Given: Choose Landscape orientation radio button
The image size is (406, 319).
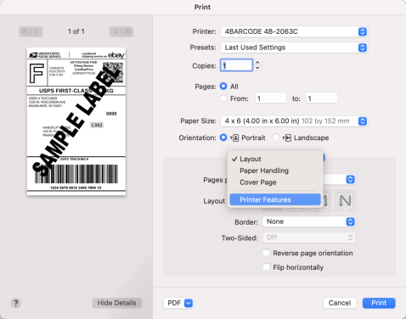Looking at the screenshot, I should [x=275, y=137].
